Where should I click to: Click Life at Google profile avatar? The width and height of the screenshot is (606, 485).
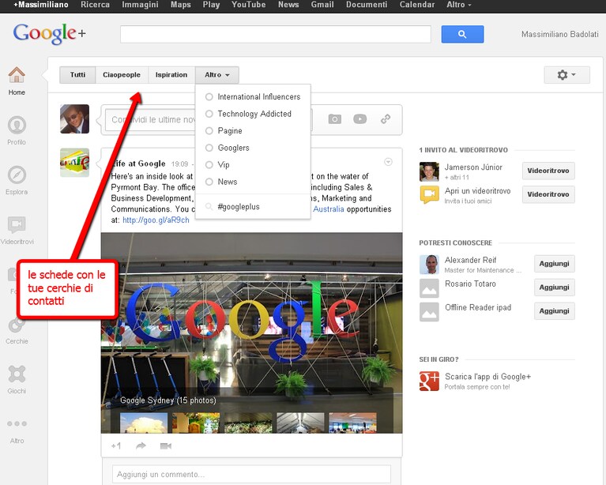pyautogui.click(x=74, y=163)
